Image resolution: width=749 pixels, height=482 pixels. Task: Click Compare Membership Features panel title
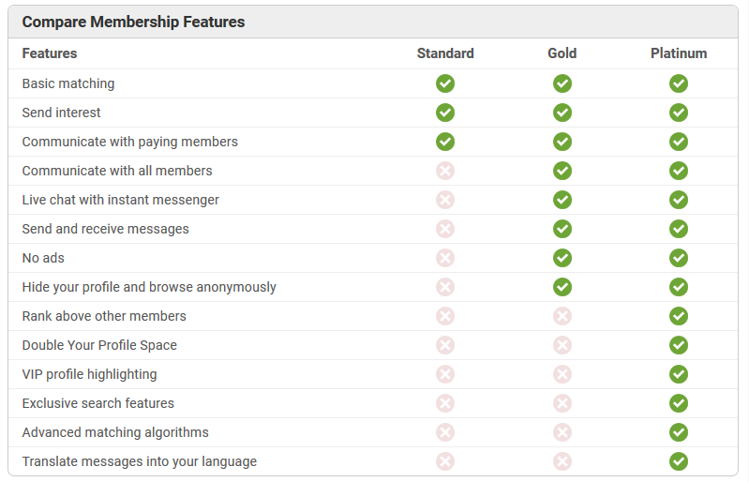[x=133, y=22]
